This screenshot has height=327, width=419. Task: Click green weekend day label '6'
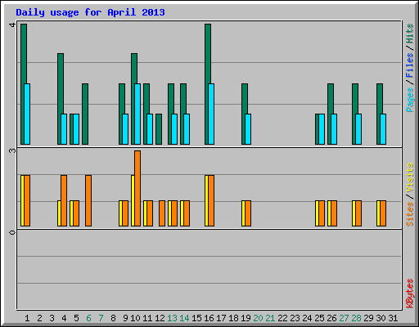[x=88, y=318]
